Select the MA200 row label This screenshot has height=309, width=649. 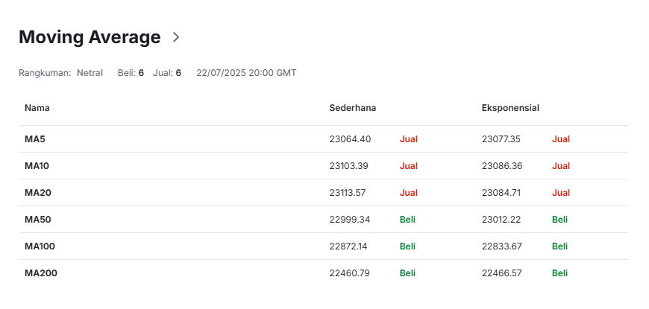click(41, 273)
